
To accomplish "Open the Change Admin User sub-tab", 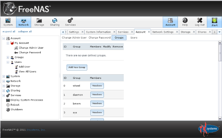I will 74,38.
